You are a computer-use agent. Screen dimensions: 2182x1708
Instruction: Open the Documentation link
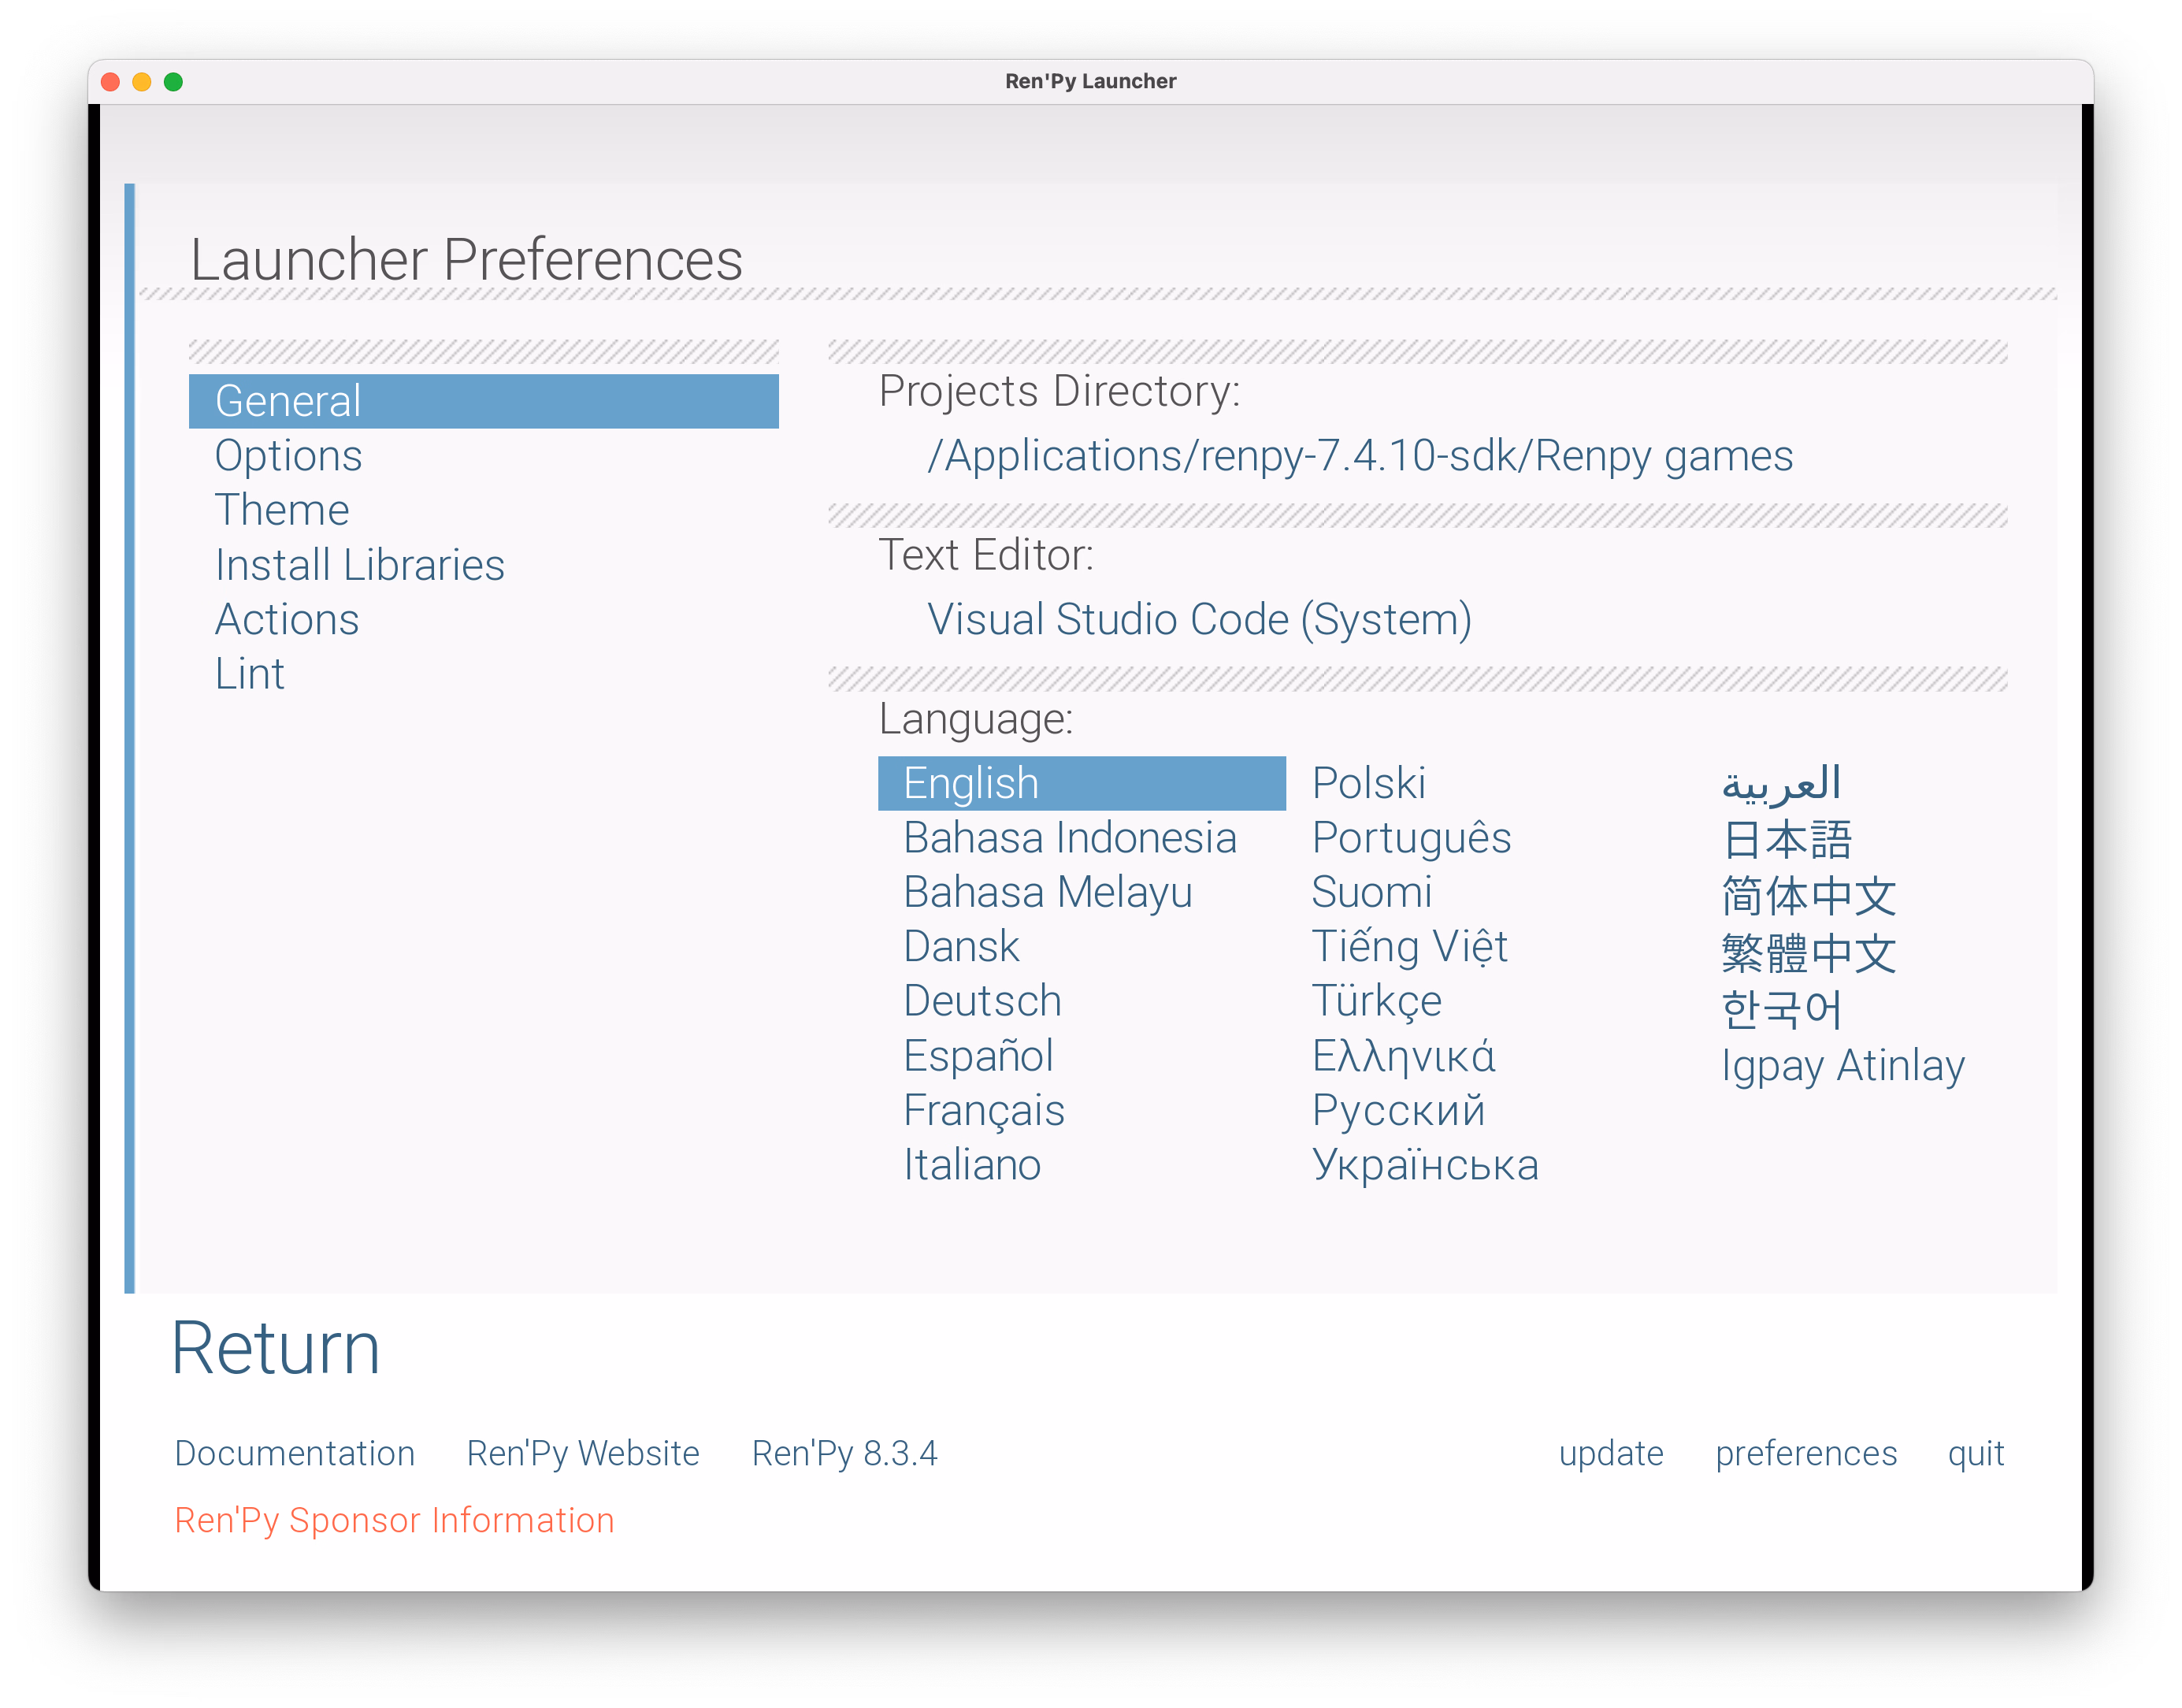(x=294, y=1453)
